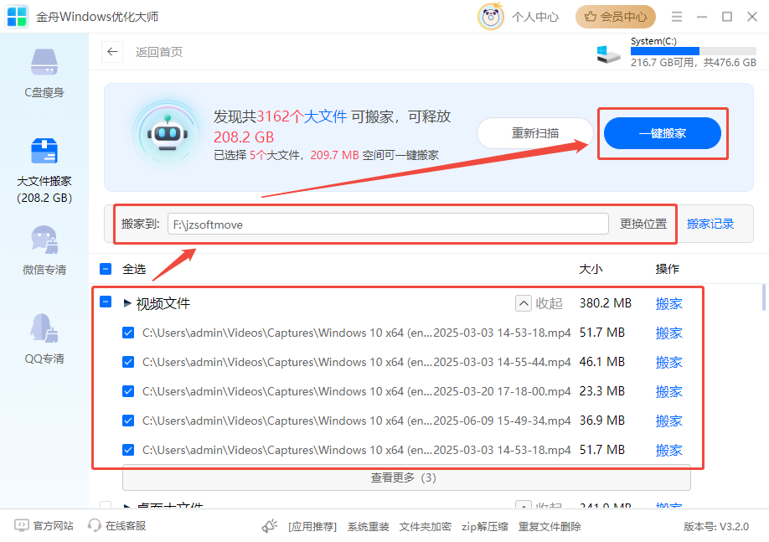Select the 大文件搬家 sidebar item
This screenshot has height=542, width=769.
(x=44, y=170)
